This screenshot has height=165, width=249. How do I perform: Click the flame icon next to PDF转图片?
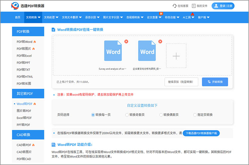pos(34,48)
